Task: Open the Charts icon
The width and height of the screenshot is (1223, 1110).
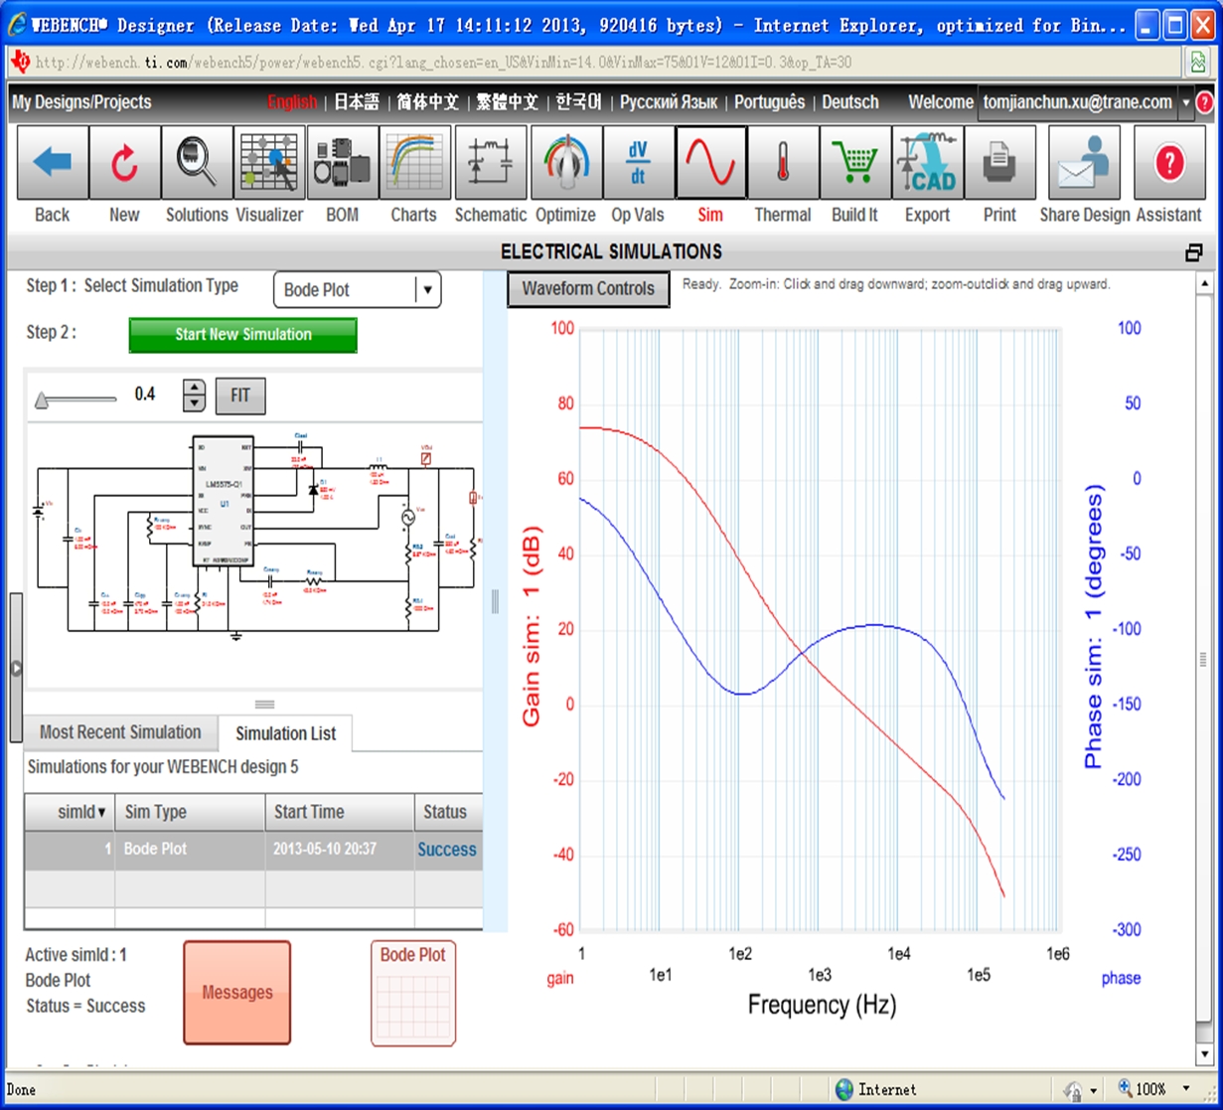Action: point(414,163)
